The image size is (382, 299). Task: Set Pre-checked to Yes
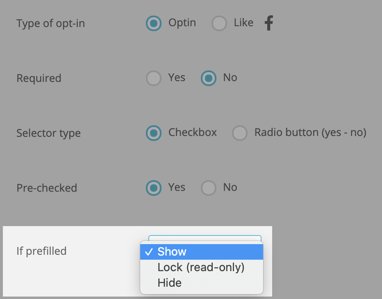pos(153,188)
